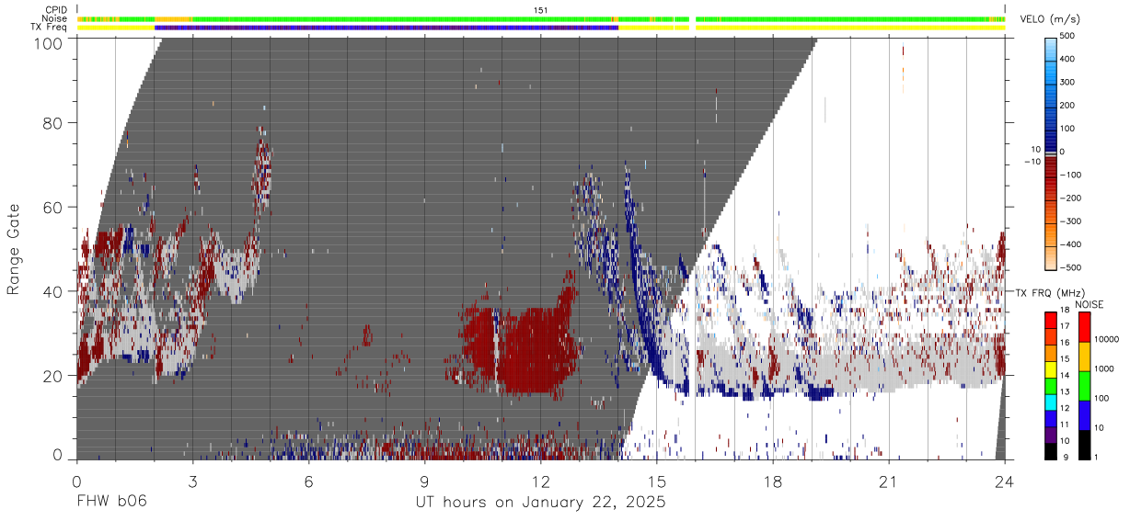
Task: Click the purple 10–11 MHz frequency swatch
Action: (1050, 435)
